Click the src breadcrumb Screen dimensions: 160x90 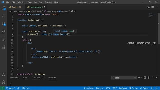[11, 11]
